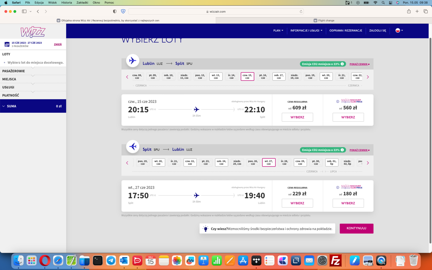Show later dates for Split to Lublin

coord(368,163)
